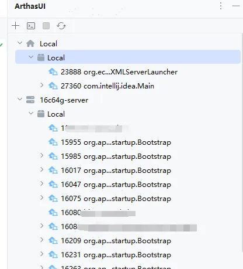
Task: Collapse Local group under 16c64g-server
Action: click(x=31, y=113)
